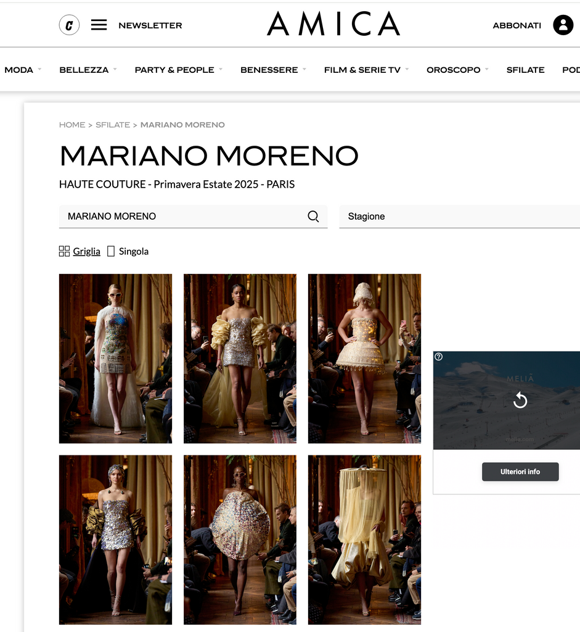Click ABBONATI to subscribe
The width and height of the screenshot is (580, 632).
[517, 25]
